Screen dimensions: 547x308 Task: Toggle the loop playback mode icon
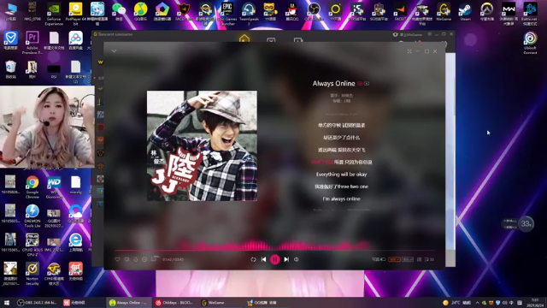point(253,259)
